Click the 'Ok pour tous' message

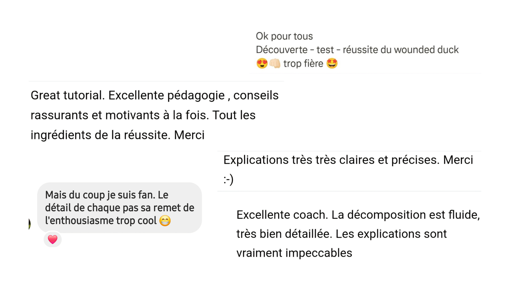357,50
